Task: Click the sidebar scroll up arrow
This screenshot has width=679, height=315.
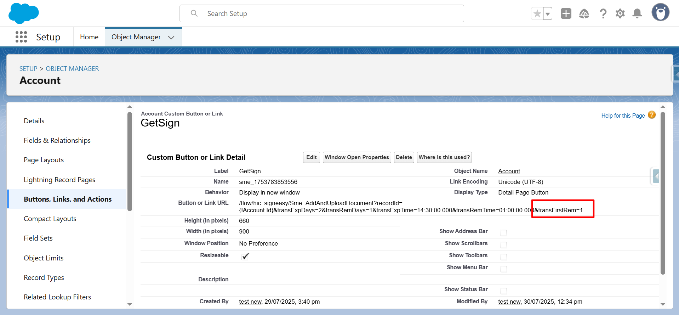Action: click(x=130, y=107)
